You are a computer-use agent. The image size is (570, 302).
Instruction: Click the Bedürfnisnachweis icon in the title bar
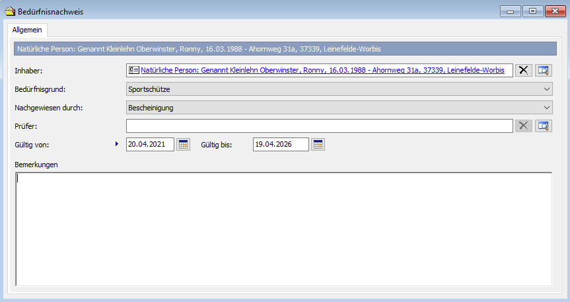click(9, 11)
